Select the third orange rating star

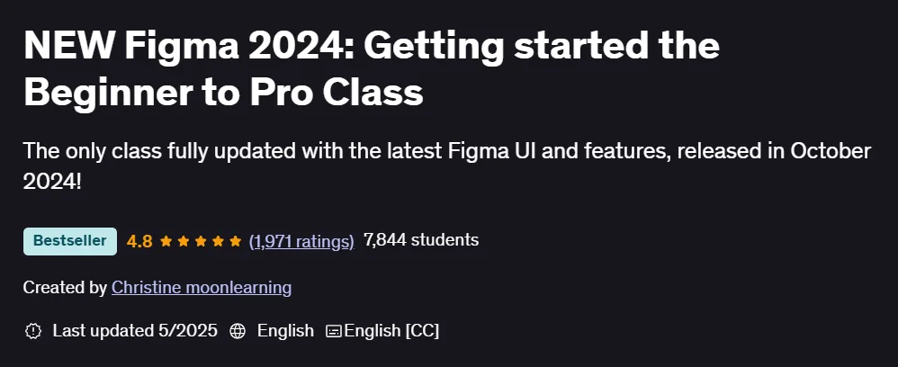(x=201, y=241)
